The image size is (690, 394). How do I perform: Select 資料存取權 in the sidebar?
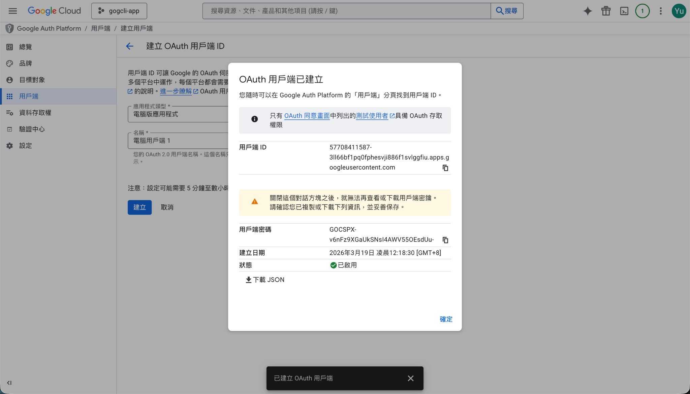point(35,113)
